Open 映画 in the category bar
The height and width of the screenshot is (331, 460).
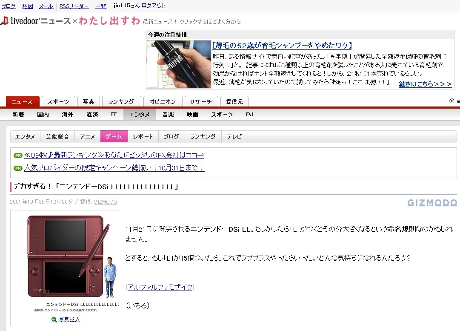tap(193, 115)
